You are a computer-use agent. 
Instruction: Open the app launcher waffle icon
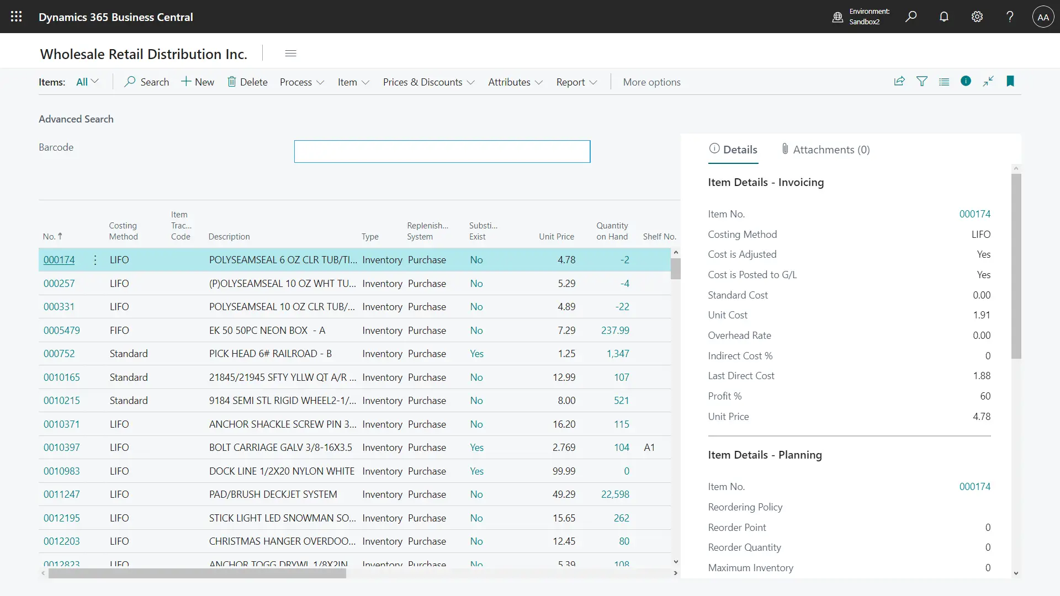click(17, 17)
